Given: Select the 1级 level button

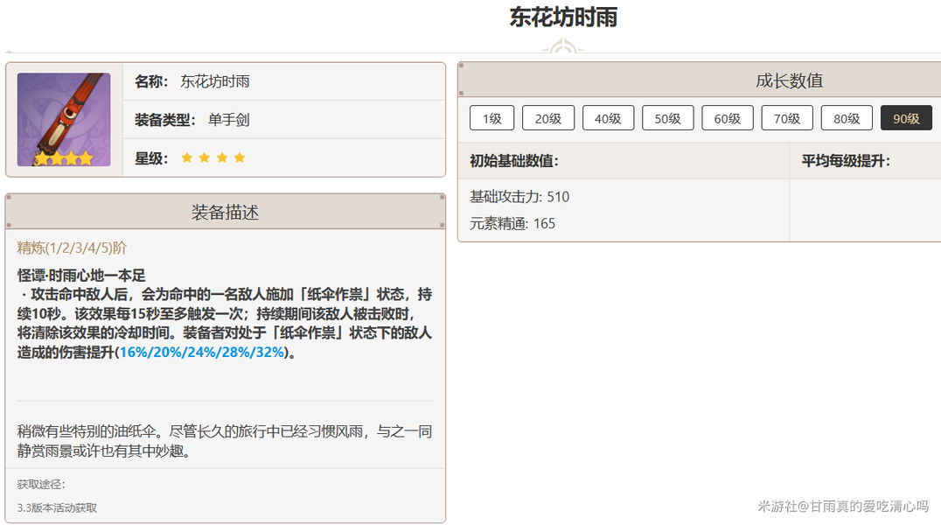Looking at the screenshot, I should coord(491,118).
